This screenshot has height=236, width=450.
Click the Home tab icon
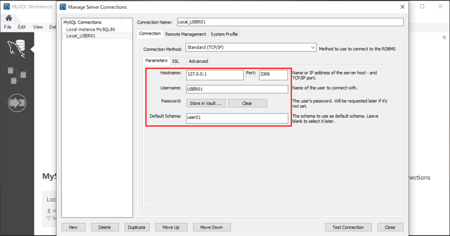tap(8, 18)
